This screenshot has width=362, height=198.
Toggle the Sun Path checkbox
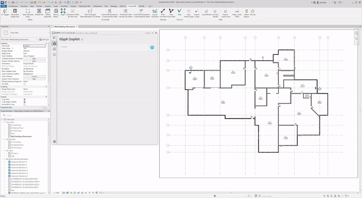tap(24, 84)
